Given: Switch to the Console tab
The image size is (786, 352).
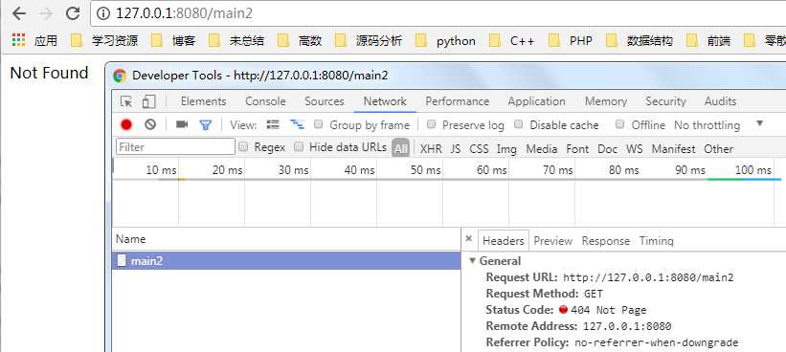Looking at the screenshot, I should (265, 101).
